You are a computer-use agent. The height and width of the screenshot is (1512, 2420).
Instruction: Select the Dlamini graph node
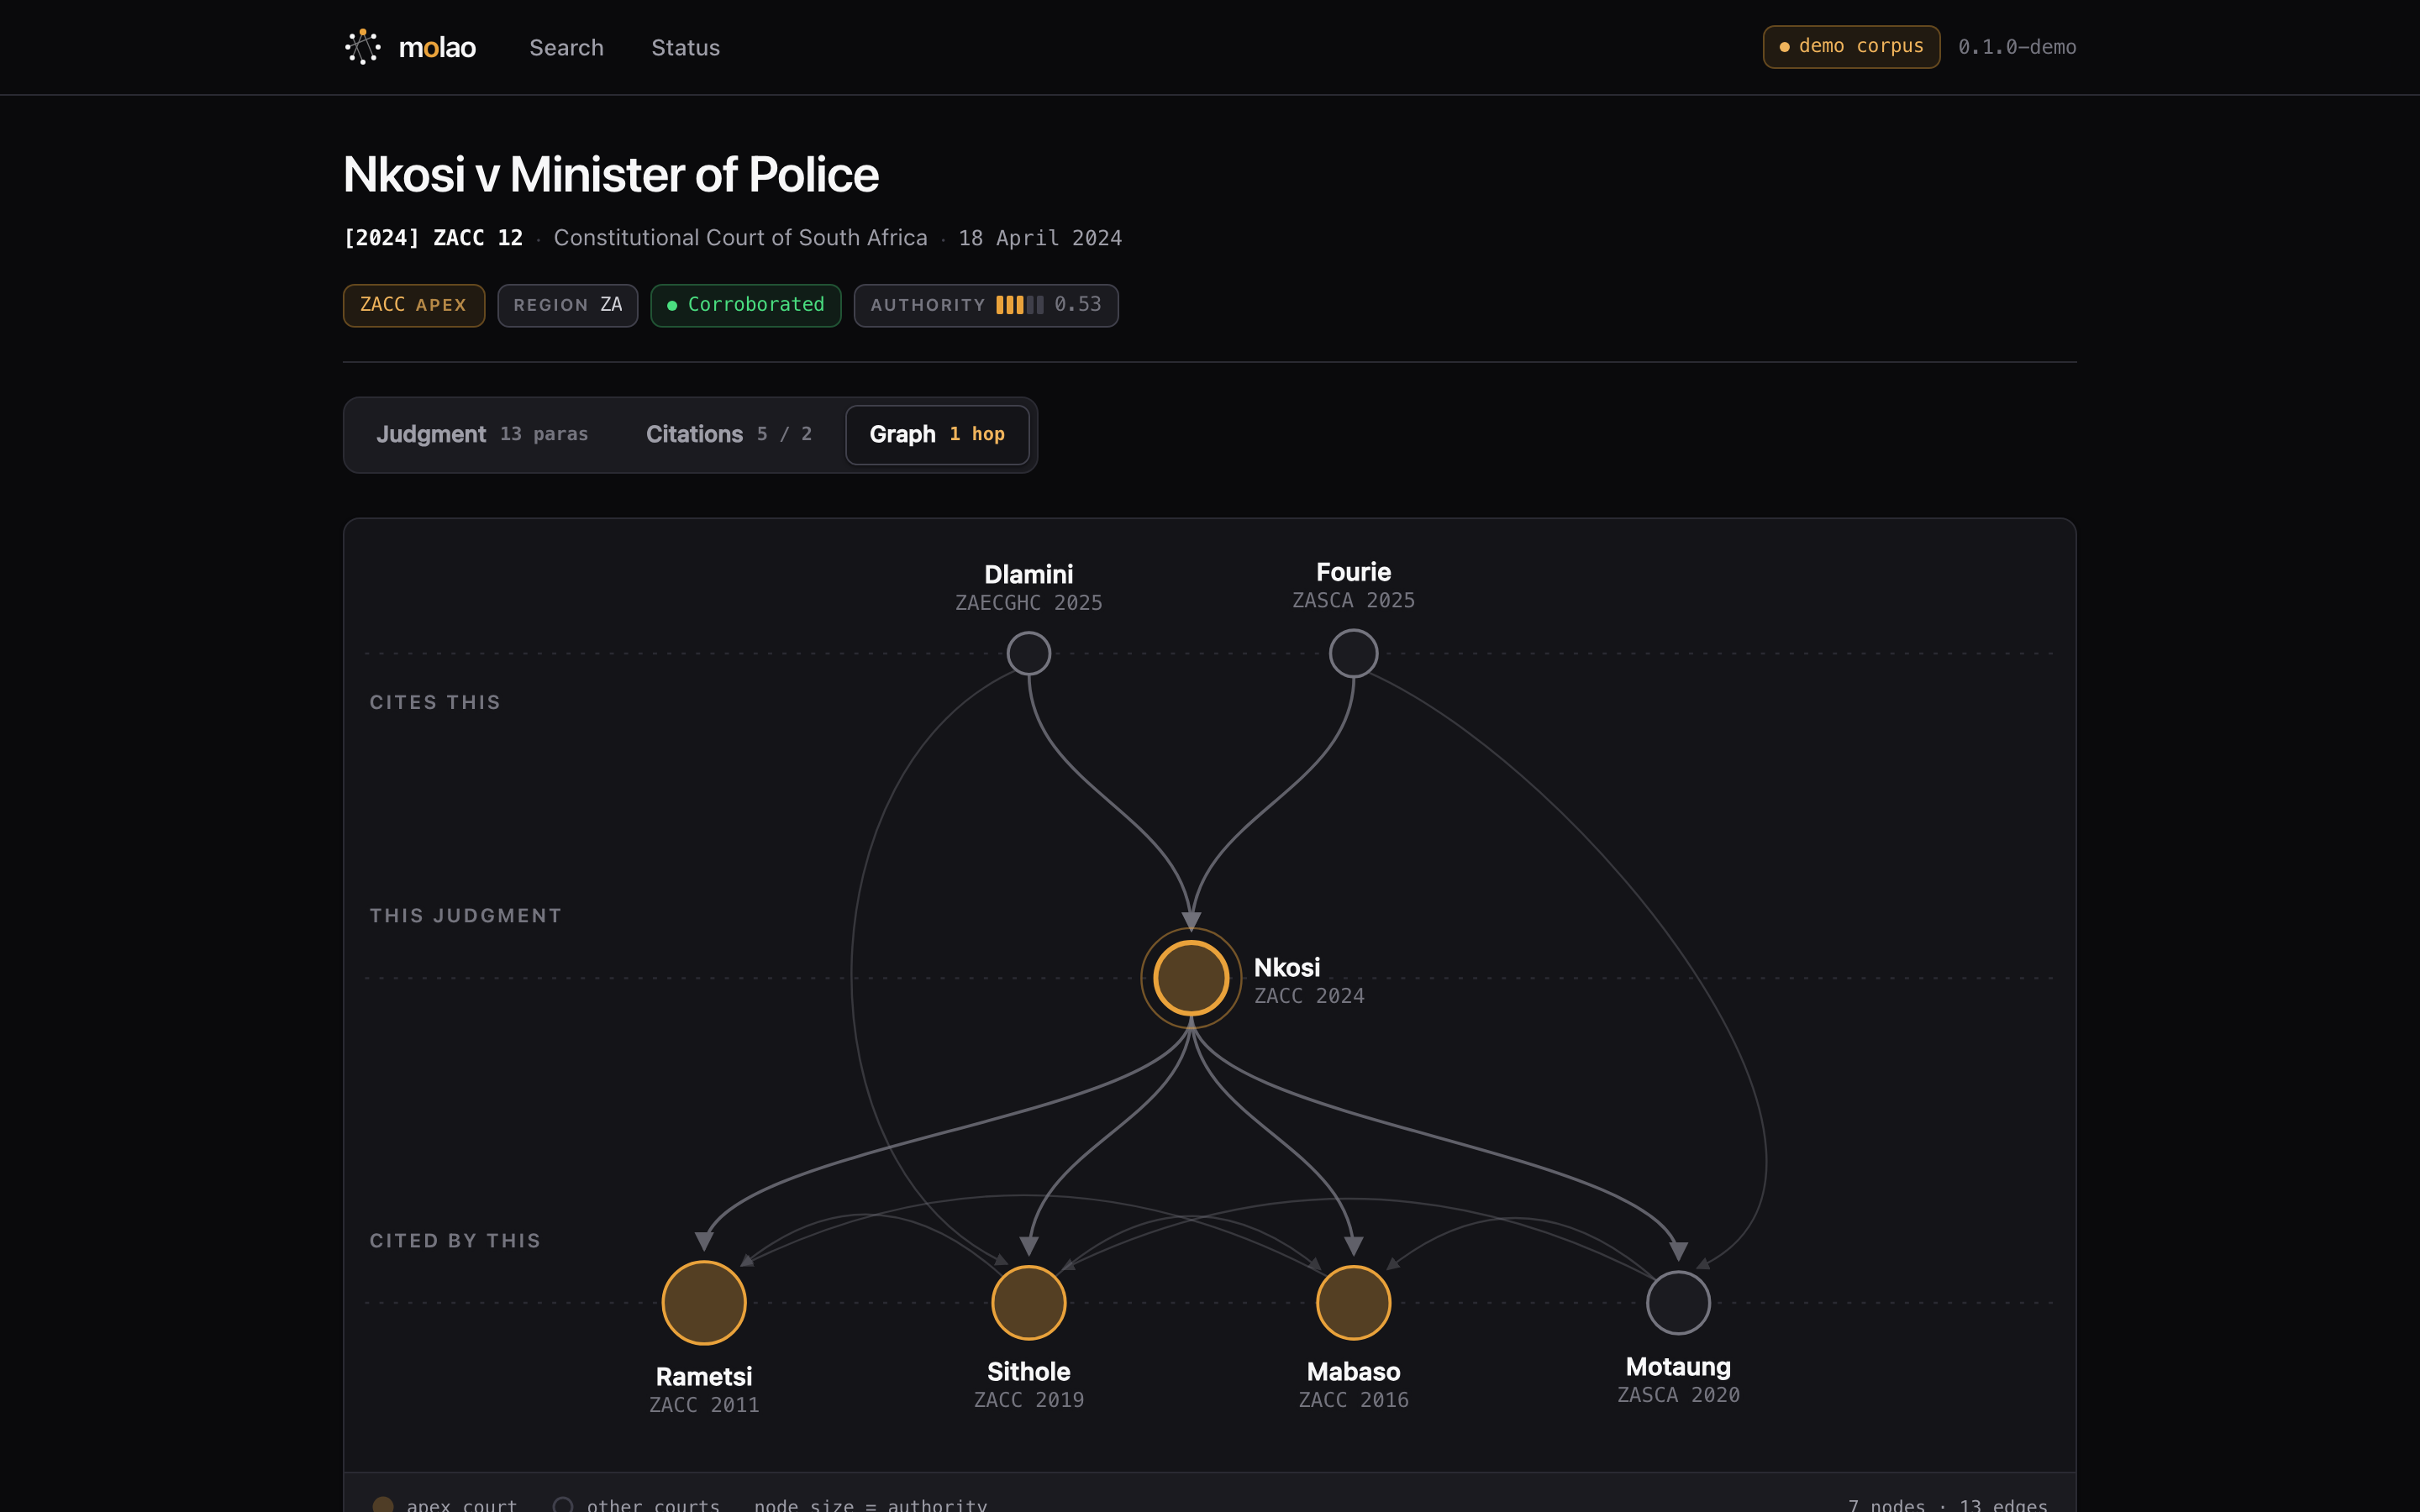pyautogui.click(x=1028, y=653)
